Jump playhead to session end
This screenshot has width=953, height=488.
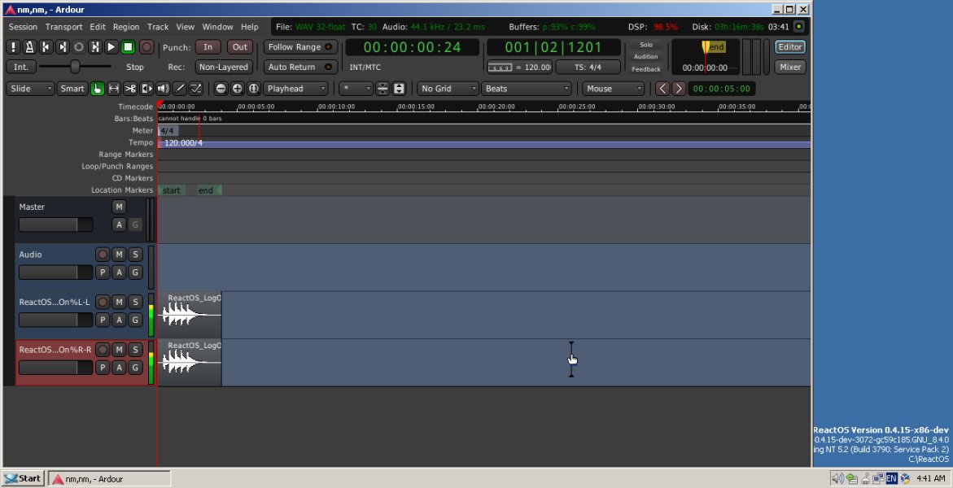tap(62, 47)
